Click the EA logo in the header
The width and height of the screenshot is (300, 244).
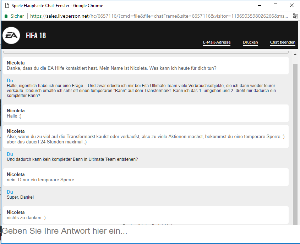[11, 35]
